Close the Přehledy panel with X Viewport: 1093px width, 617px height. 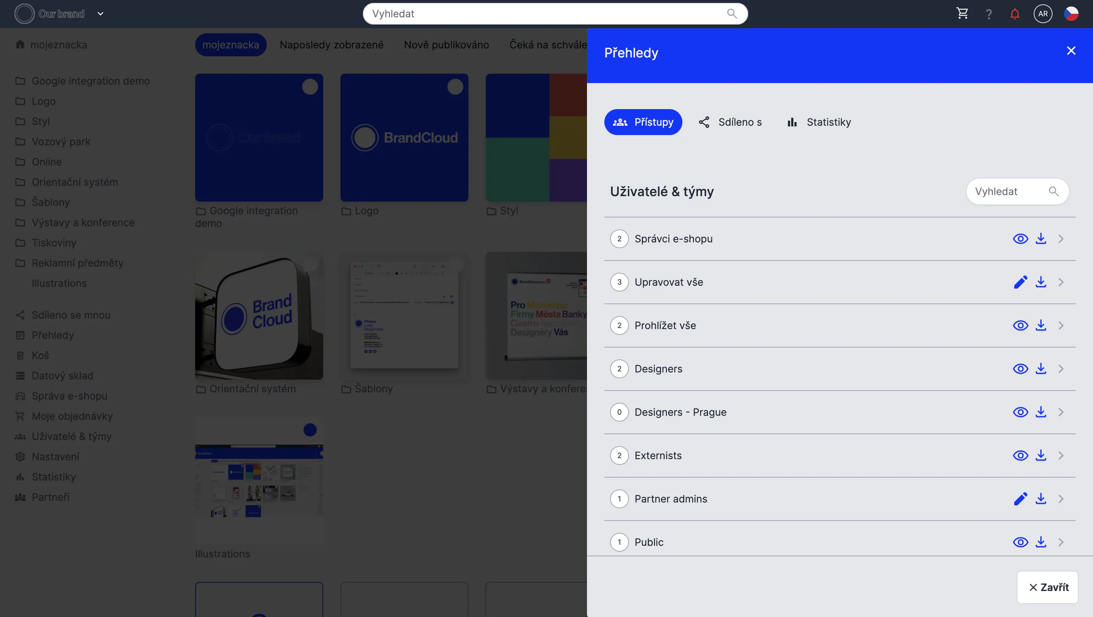1071,51
